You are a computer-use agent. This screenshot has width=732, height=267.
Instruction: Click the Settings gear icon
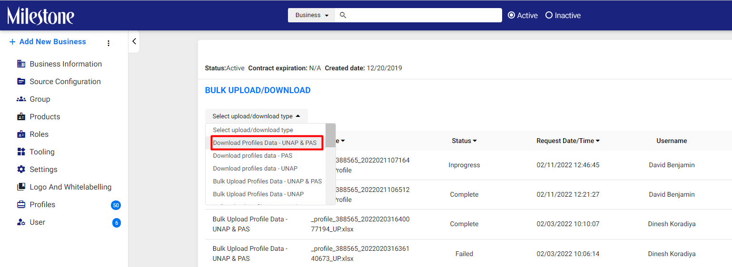click(21, 169)
